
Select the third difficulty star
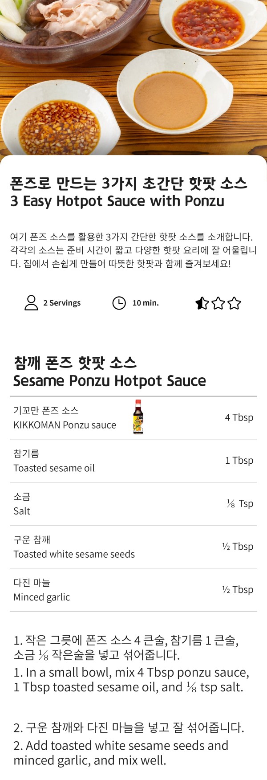pyautogui.click(x=234, y=303)
